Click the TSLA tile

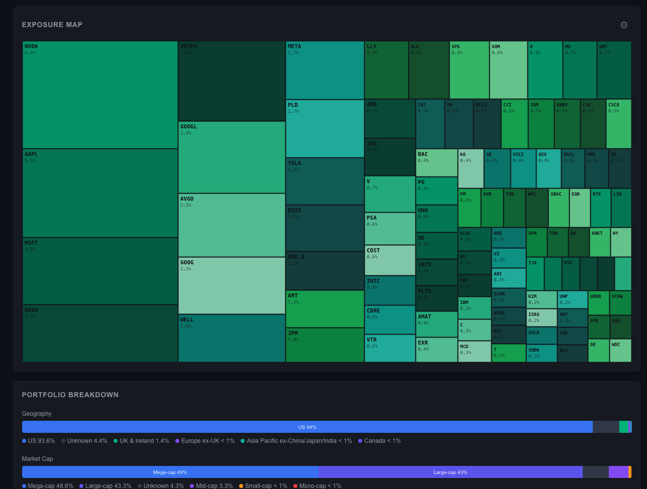325,181
